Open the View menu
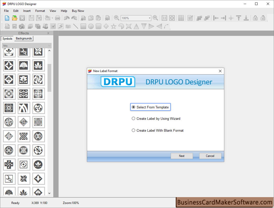 [53, 11]
